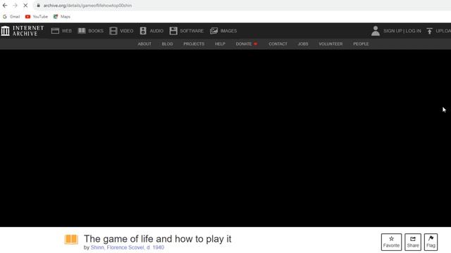Open the YouTube bookmark
Screen dimensions: 451x253
[x=37, y=17]
